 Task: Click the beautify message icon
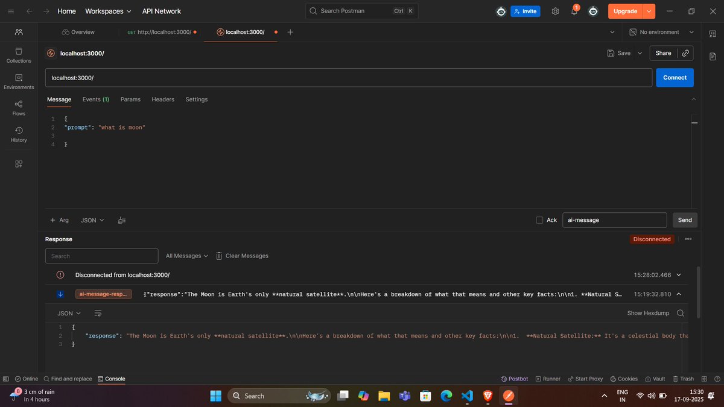(122, 220)
